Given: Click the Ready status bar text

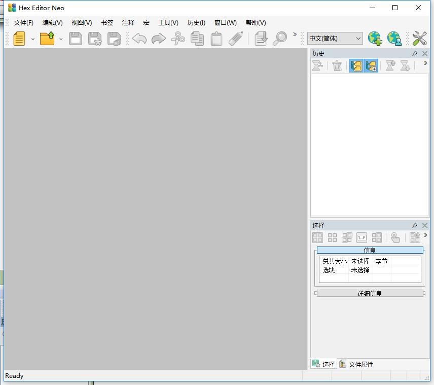Looking at the screenshot, I should [x=14, y=375].
